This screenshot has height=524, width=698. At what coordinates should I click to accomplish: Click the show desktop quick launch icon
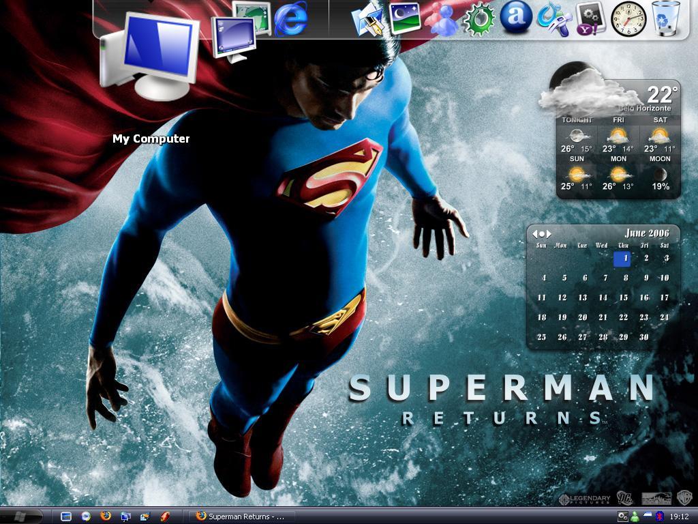(x=66, y=516)
